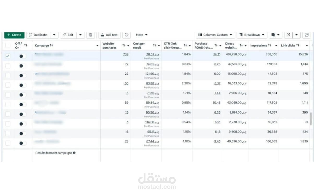Open Cost per result column menu arrow
The width and height of the screenshot is (314, 194).
pos(159,46)
